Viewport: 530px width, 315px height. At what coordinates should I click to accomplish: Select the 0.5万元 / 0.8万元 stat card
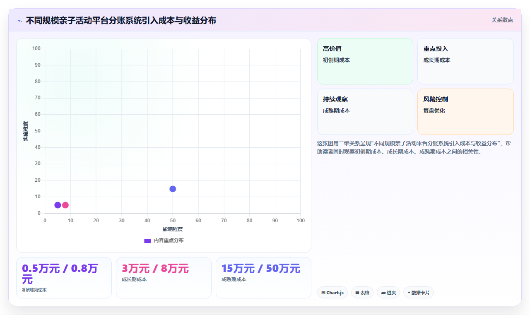click(x=64, y=278)
